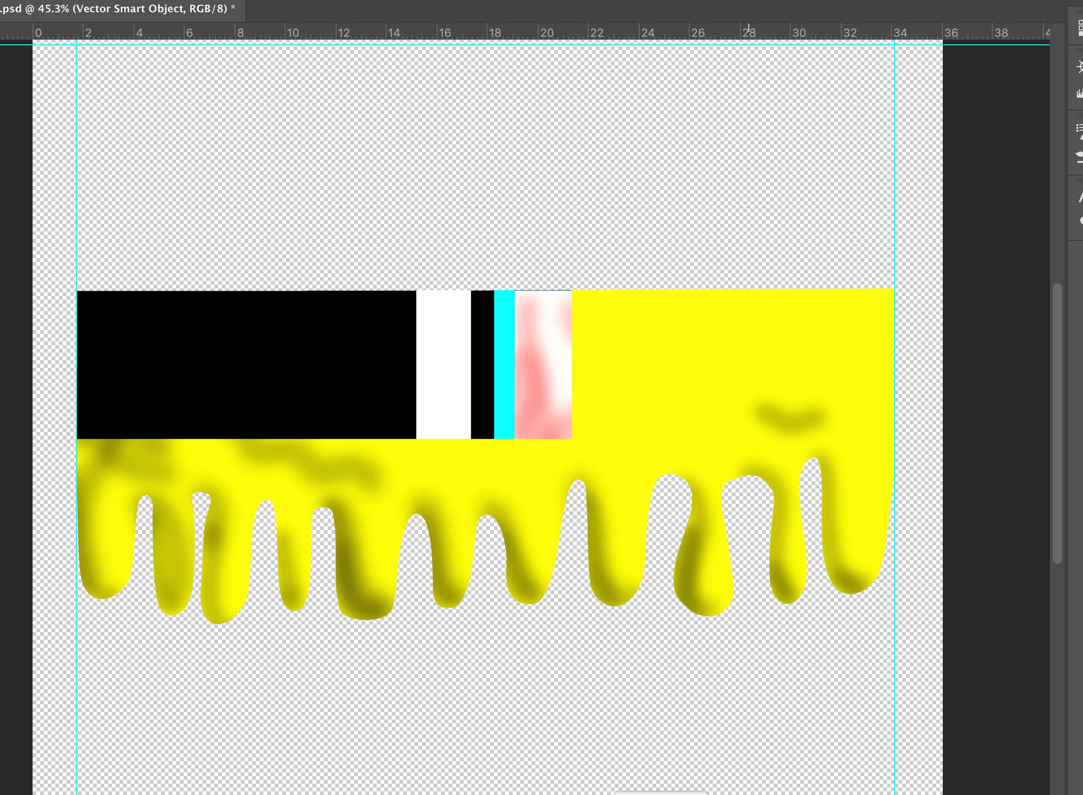Click the 20 mark on horizontal ruler
This screenshot has width=1083, height=795.
click(546, 33)
